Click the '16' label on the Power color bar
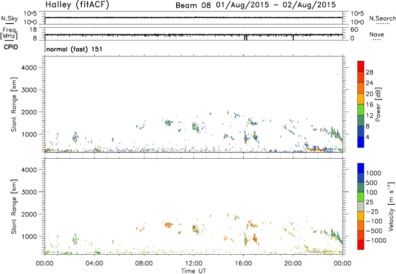Viewport: 396px width, 274px height. pos(369,105)
